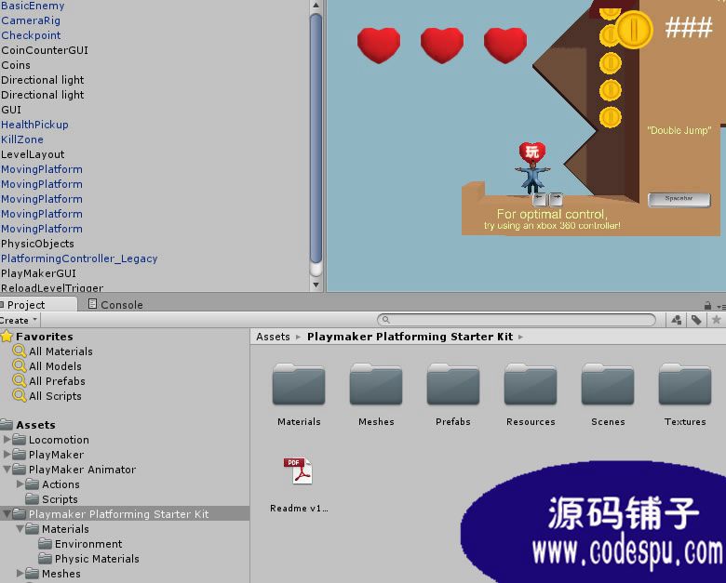Image resolution: width=726 pixels, height=583 pixels.
Task: Switch to the Console tab
Action: tap(115, 304)
